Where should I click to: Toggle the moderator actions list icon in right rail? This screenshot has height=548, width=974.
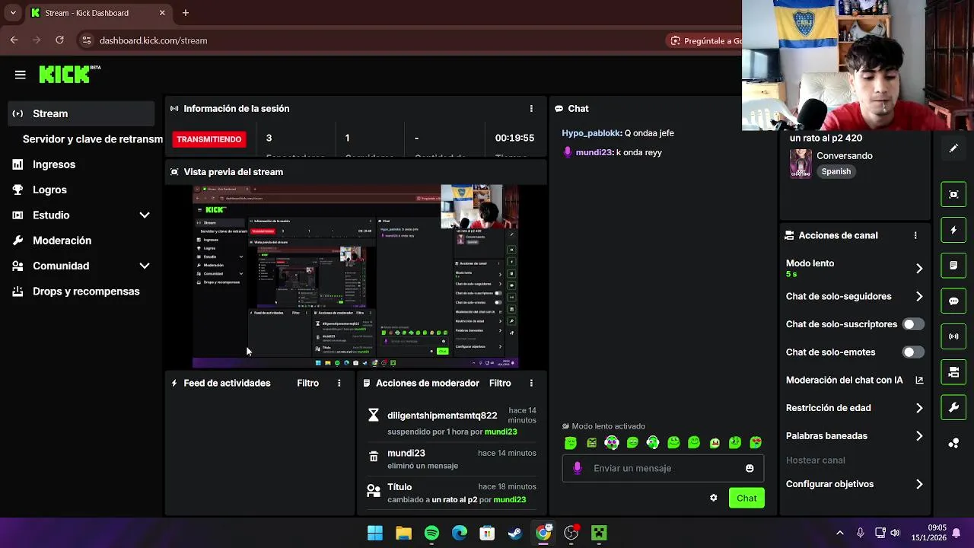click(x=953, y=266)
